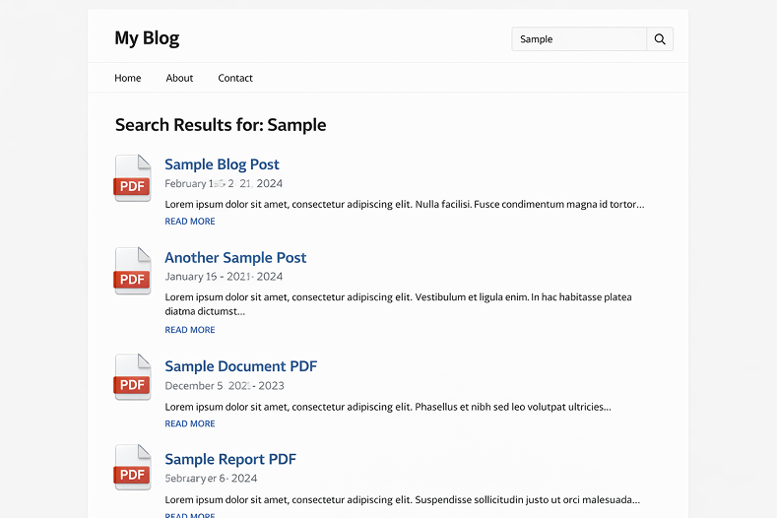Click the PDF icon beside Sample Report PDF
Image resolution: width=777 pixels, height=518 pixels.
133,468
